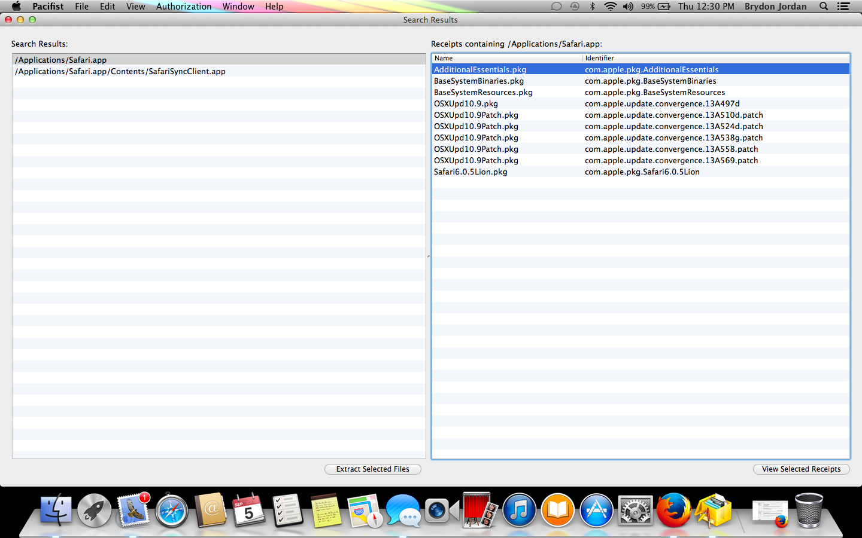Click the 99% battery percentage text
This screenshot has width=862, height=538.
pos(648,7)
